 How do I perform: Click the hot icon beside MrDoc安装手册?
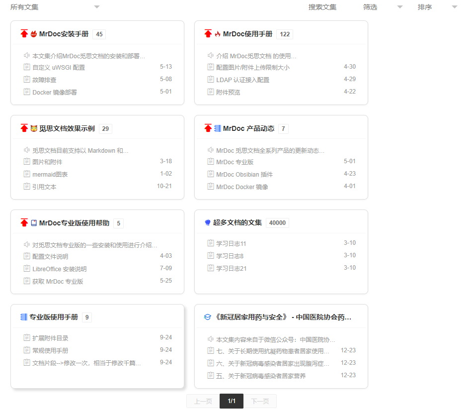pos(34,34)
